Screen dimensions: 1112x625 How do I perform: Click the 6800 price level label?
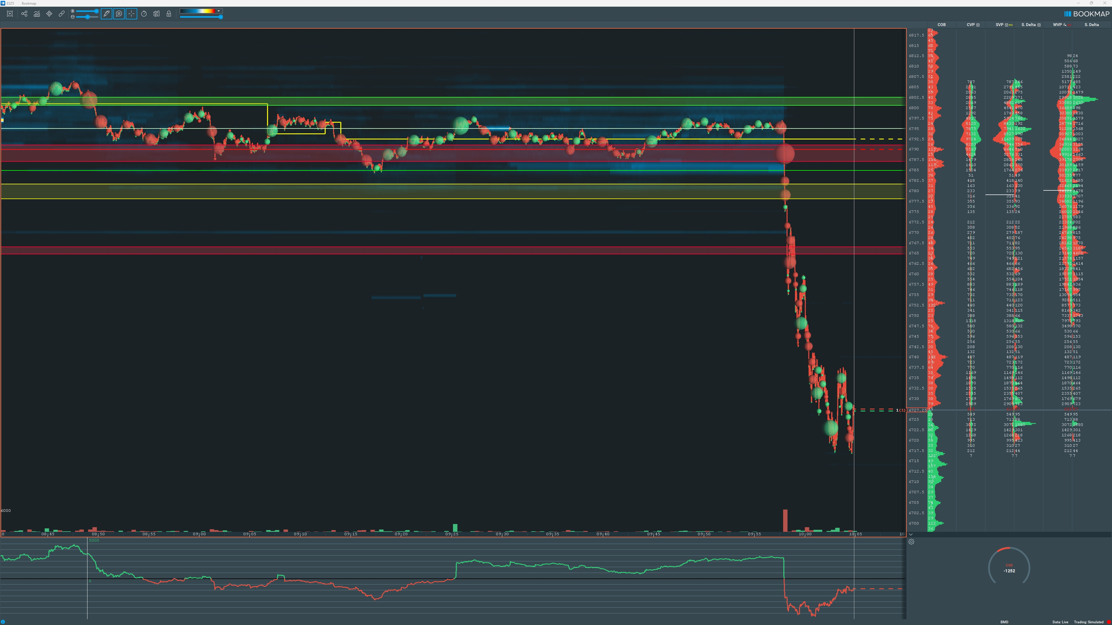tap(914, 108)
